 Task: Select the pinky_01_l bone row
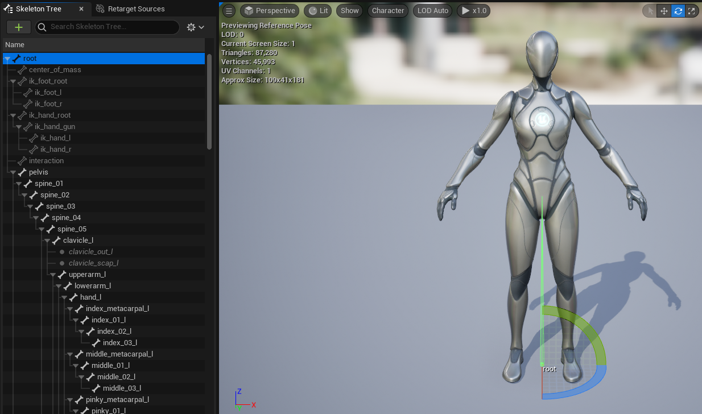pyautogui.click(x=104, y=411)
